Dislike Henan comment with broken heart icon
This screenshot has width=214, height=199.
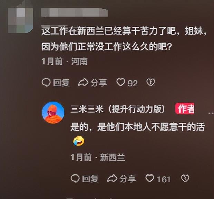coord(151,83)
